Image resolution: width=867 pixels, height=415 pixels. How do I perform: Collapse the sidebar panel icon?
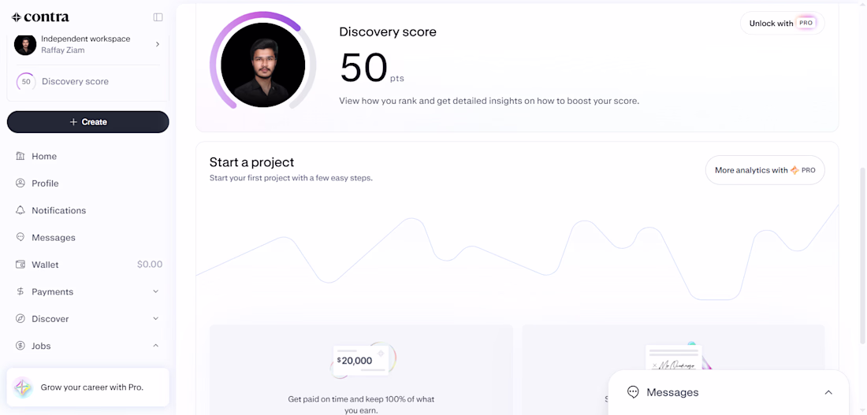(x=158, y=17)
